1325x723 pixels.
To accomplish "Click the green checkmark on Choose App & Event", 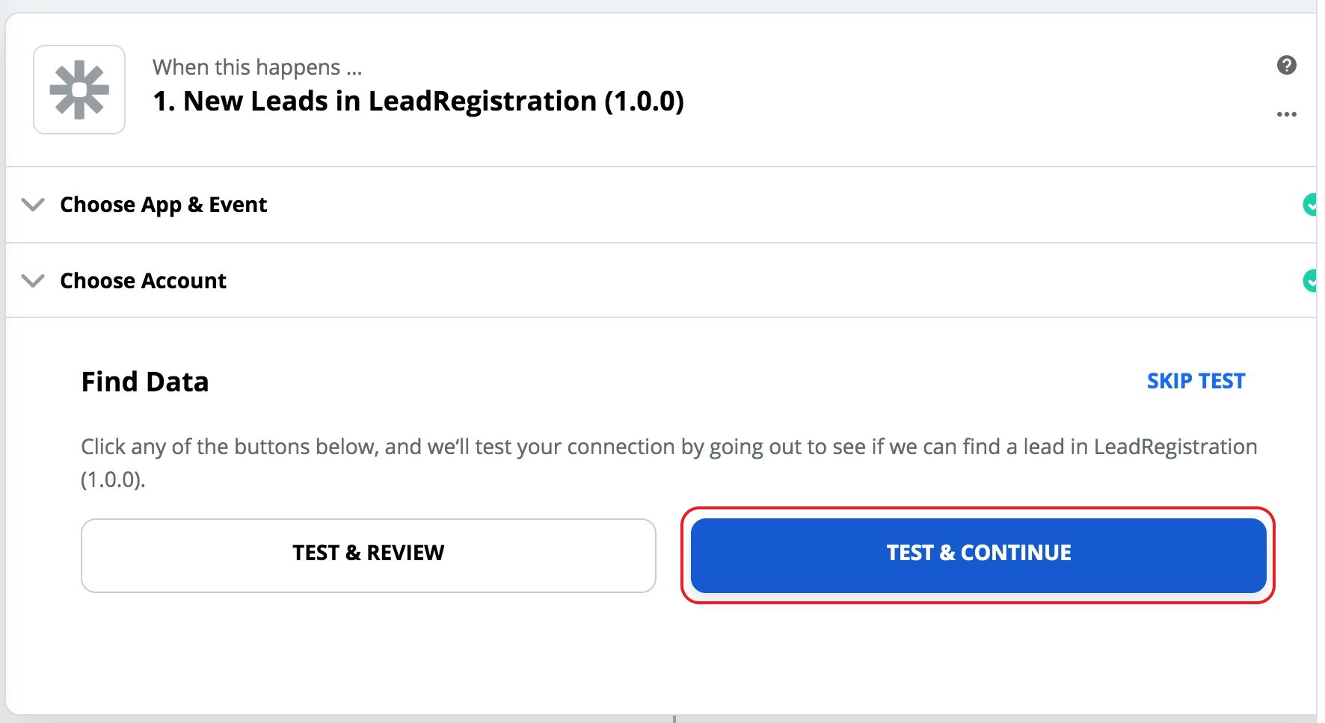I will click(1310, 204).
